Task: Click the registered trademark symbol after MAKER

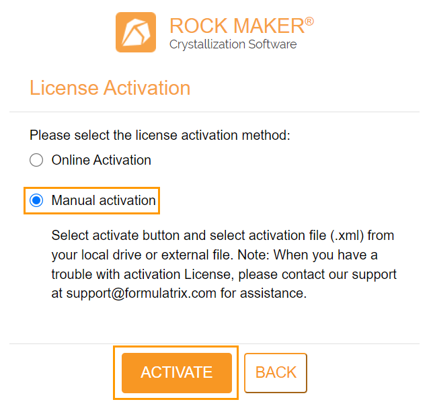Action: 309,21
